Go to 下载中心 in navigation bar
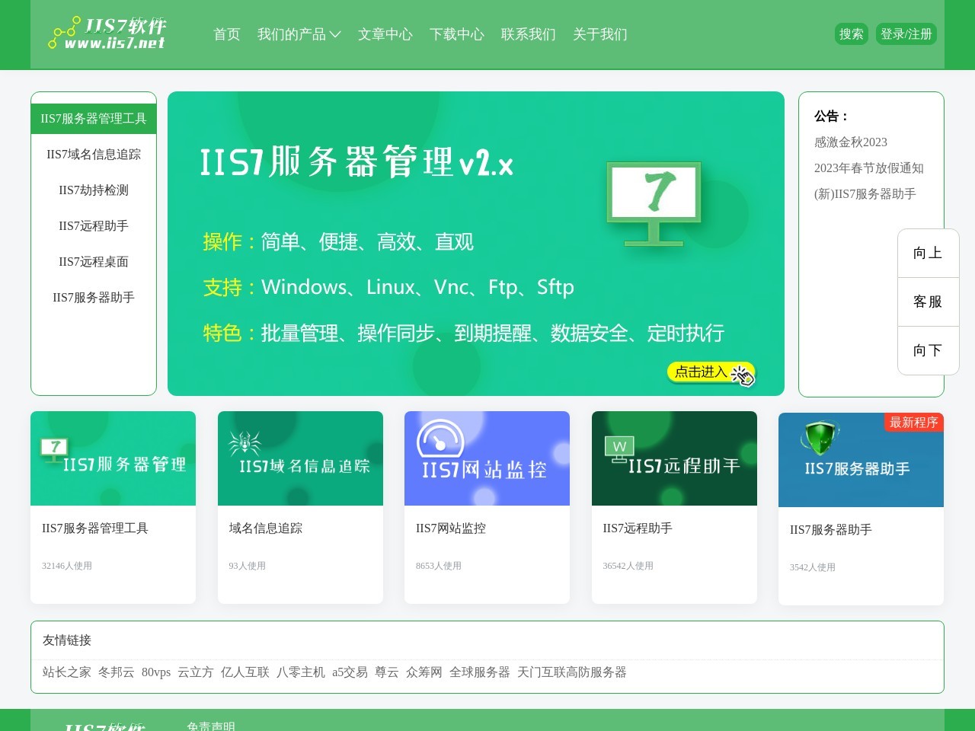The image size is (975, 731). 456,34
